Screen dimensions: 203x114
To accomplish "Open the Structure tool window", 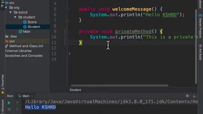I will [3, 107].
